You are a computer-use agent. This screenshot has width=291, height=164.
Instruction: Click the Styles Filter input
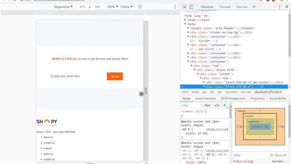pyautogui.click(x=191, y=105)
